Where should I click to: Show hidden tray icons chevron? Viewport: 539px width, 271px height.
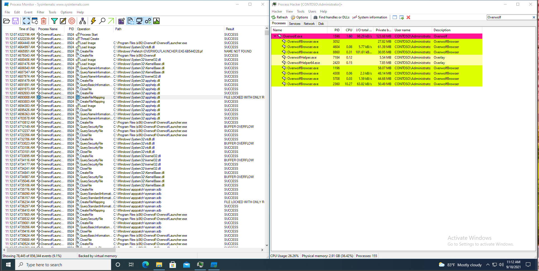tap(488, 265)
